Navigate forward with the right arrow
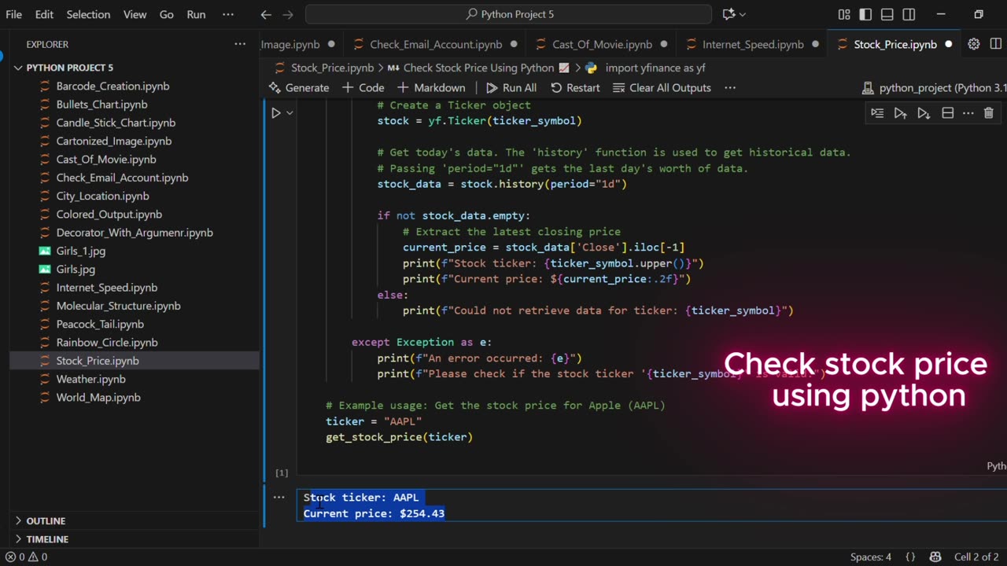This screenshot has width=1007, height=566. (288, 14)
